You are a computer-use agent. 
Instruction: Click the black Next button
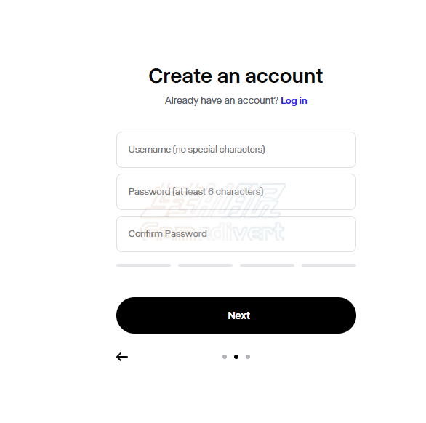(x=236, y=315)
